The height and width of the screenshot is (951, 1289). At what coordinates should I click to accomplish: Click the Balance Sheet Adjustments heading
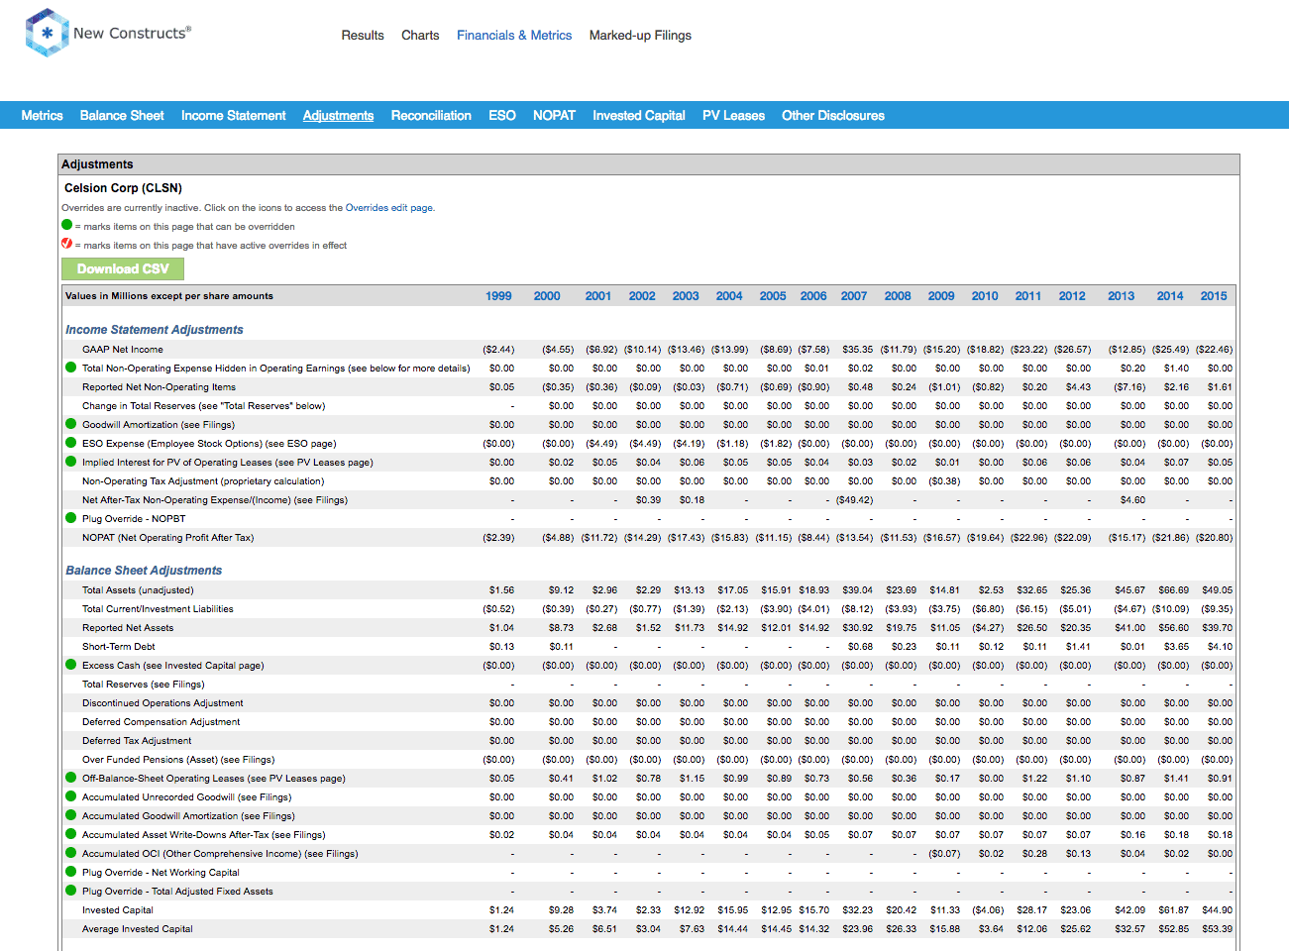click(144, 571)
